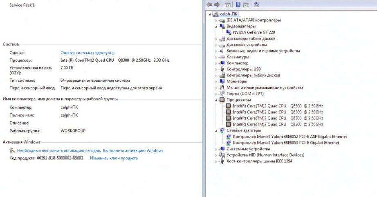Viewport: 377px width, 197px height.
Task: Click the Процессоры chip icon
Action: coord(222,100)
